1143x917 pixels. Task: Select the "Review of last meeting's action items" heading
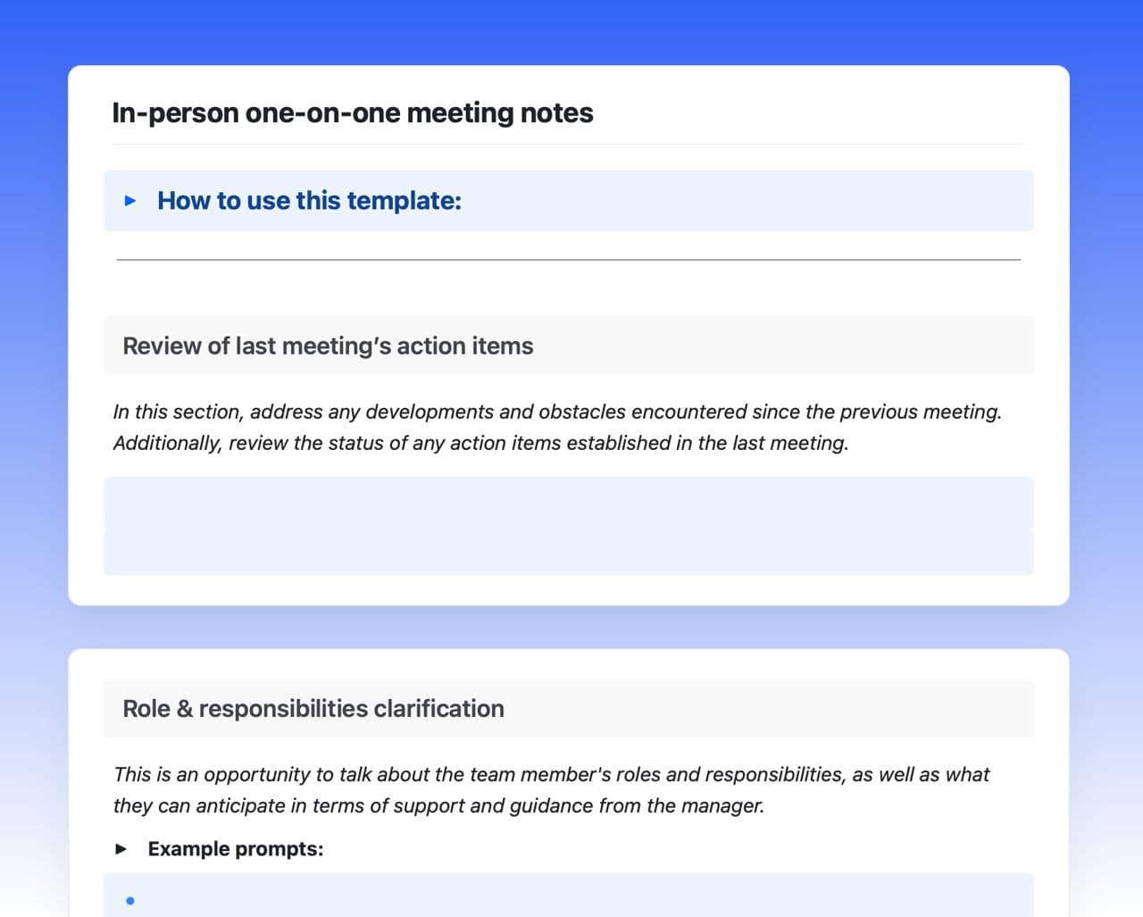click(328, 346)
